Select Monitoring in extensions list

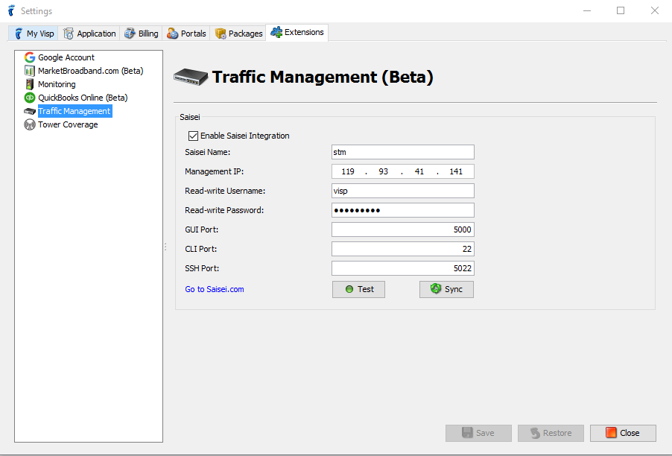coord(57,84)
